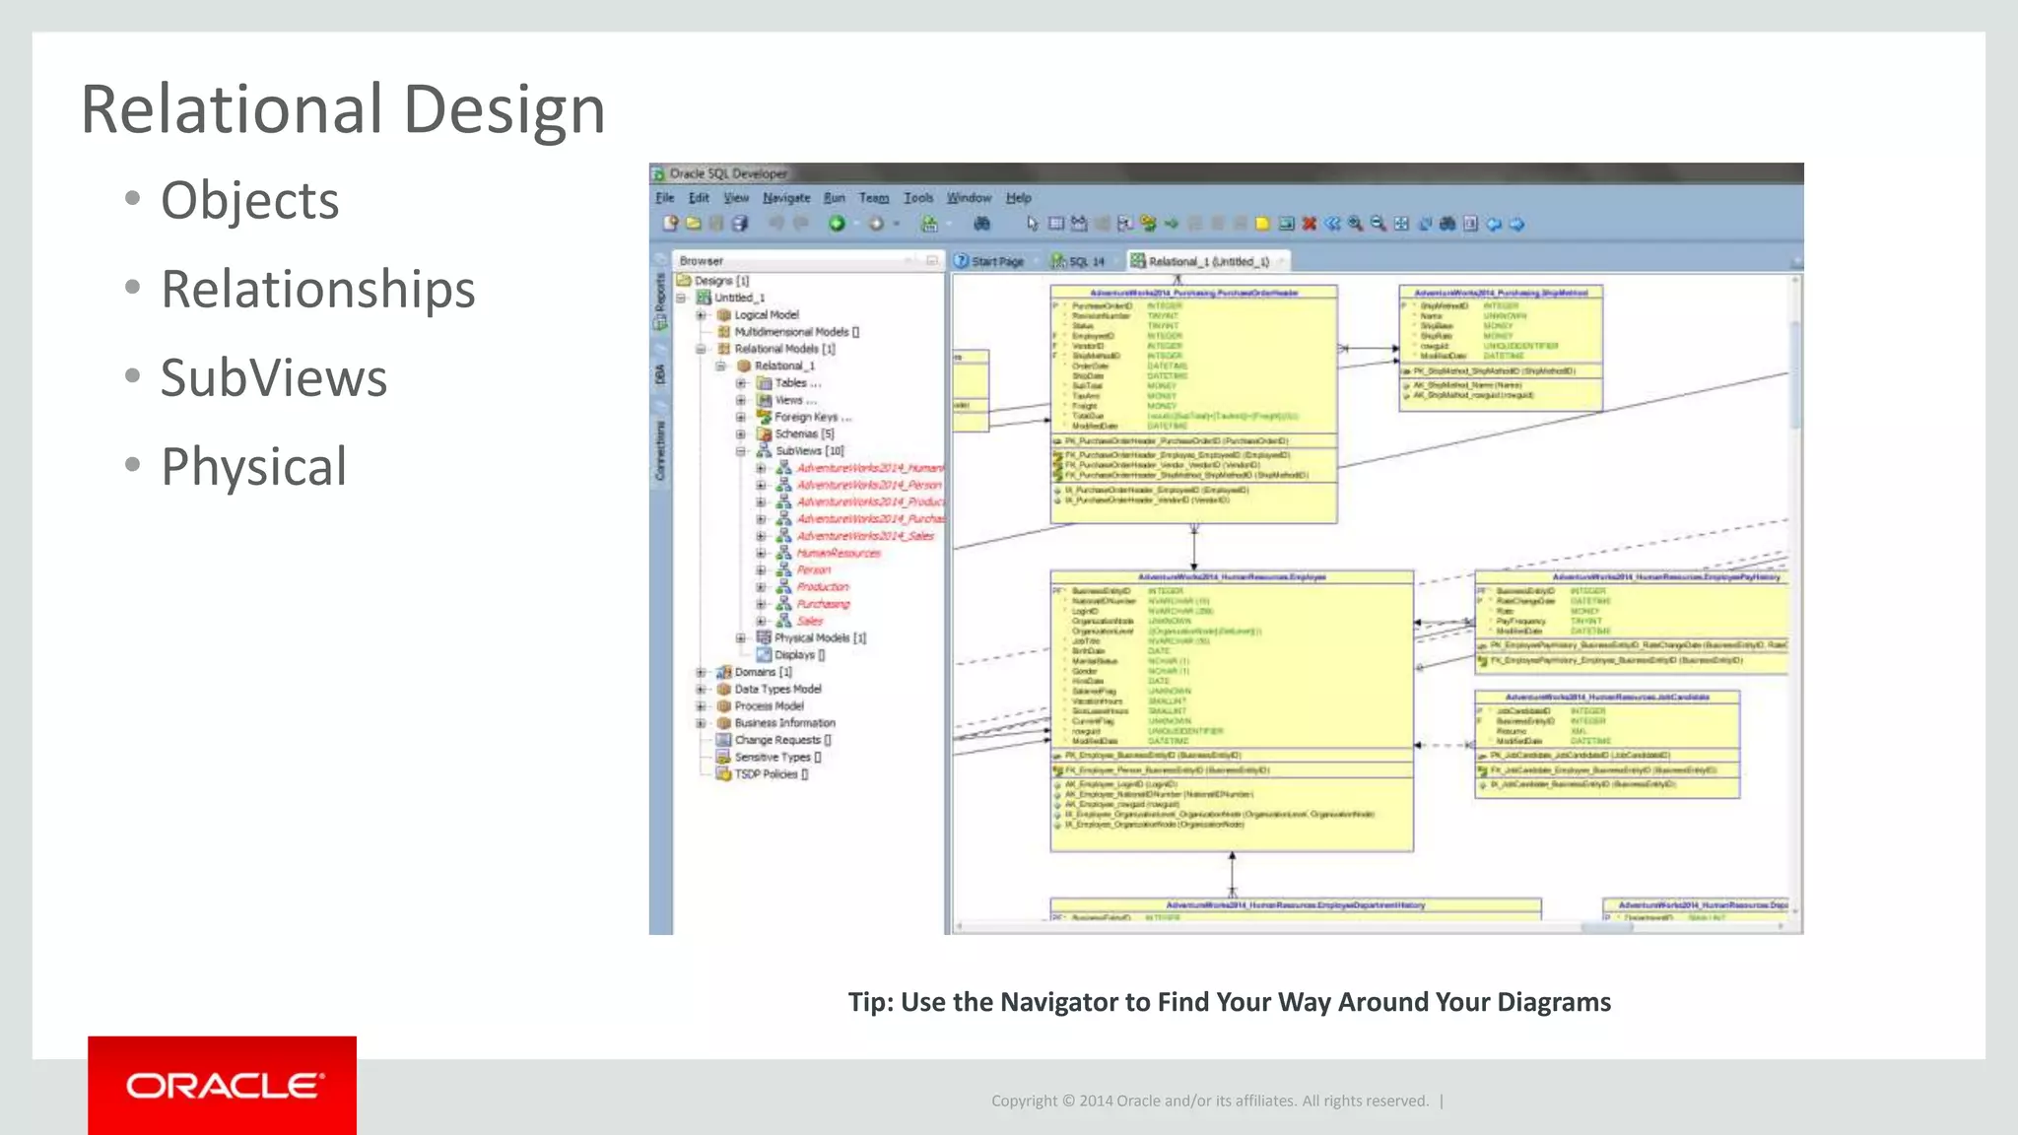Open the File menu
The image size is (2018, 1135).
(665, 198)
